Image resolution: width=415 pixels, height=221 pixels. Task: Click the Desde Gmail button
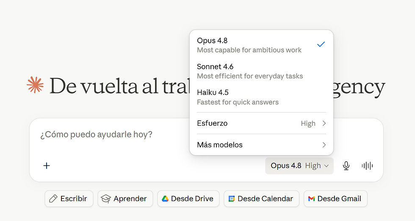pos(335,199)
